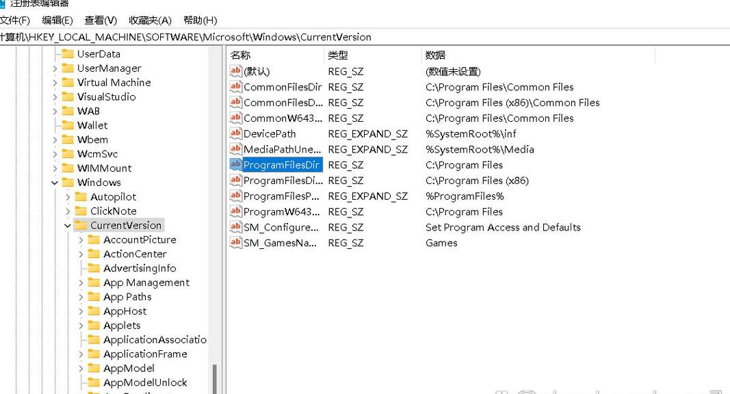Image resolution: width=730 pixels, height=394 pixels.
Task: Expand the ActionCenter tree node
Action: [x=81, y=254]
